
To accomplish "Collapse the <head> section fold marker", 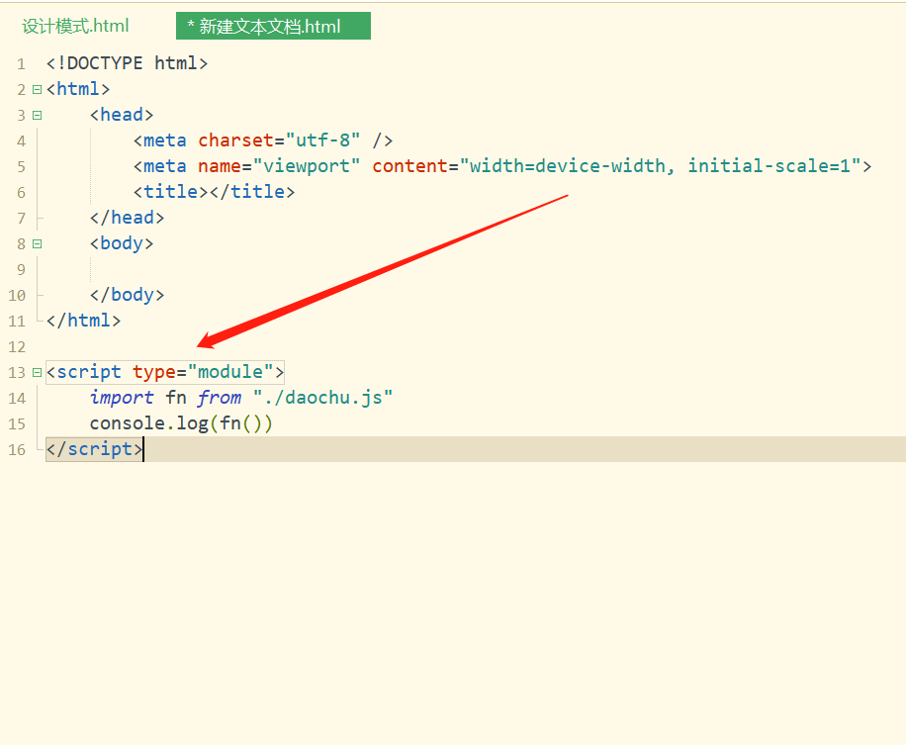I will coord(36,114).
